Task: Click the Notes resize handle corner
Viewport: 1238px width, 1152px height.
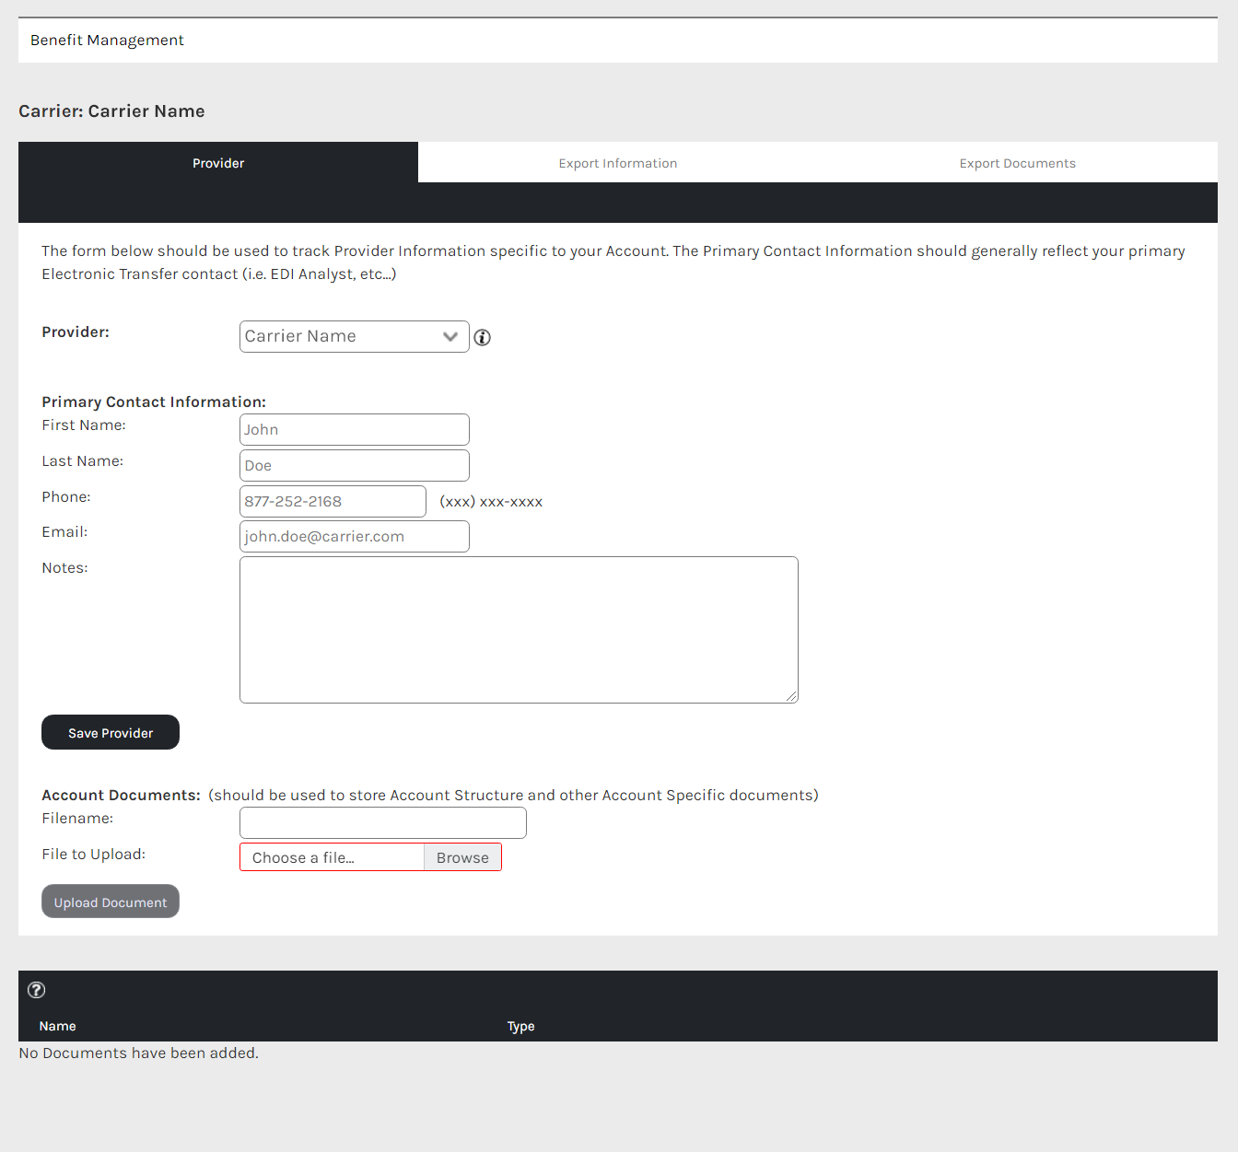Action: [791, 696]
